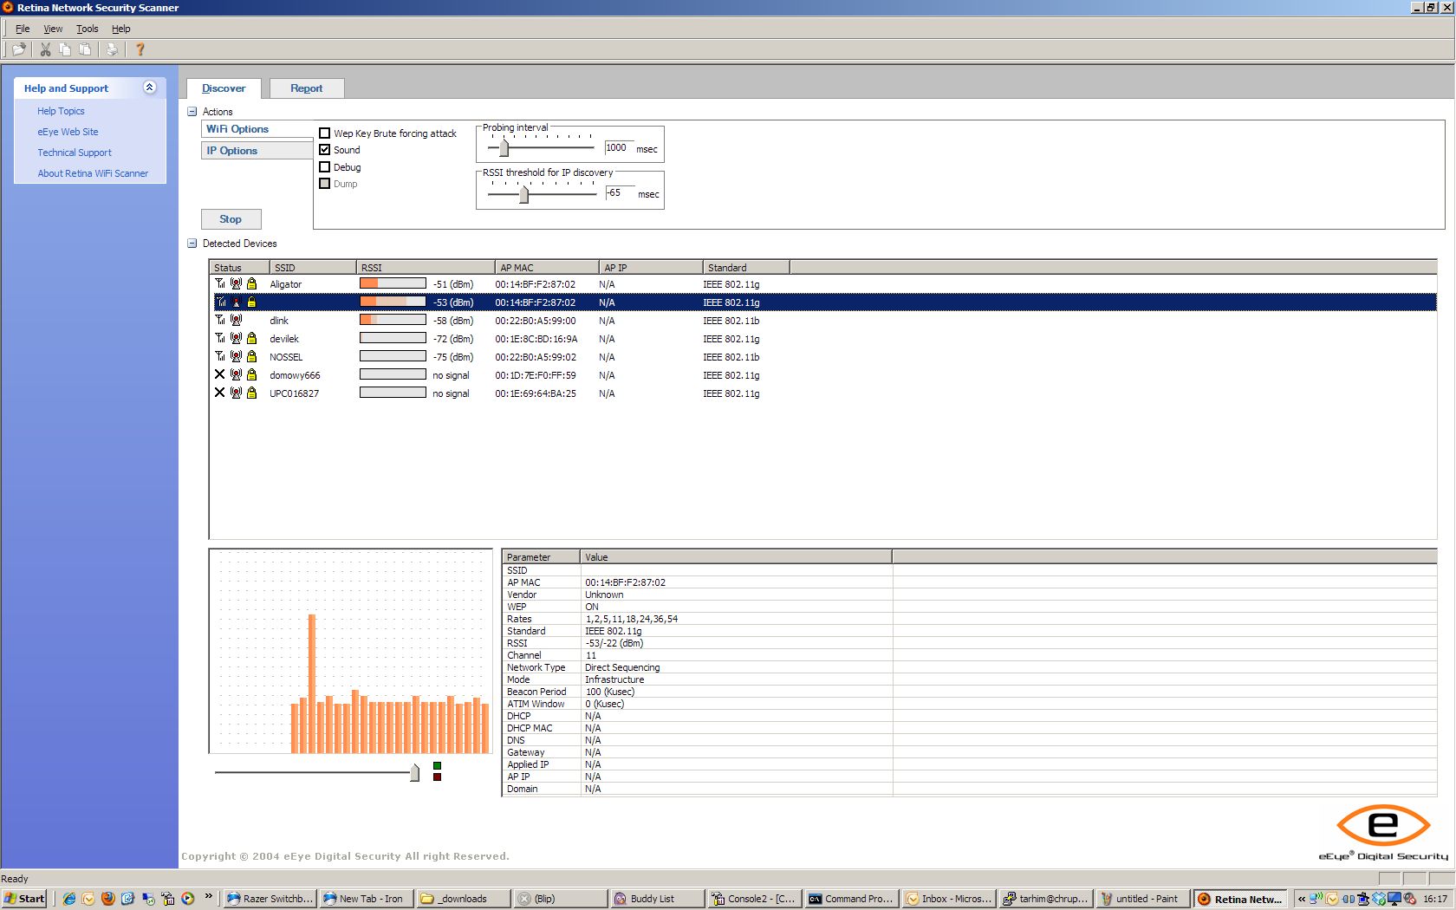
Task: Click the Cut scissors icon on the toolbar
Action: pyautogui.click(x=44, y=49)
